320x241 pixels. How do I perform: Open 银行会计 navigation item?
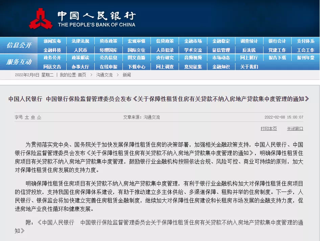point(277,41)
